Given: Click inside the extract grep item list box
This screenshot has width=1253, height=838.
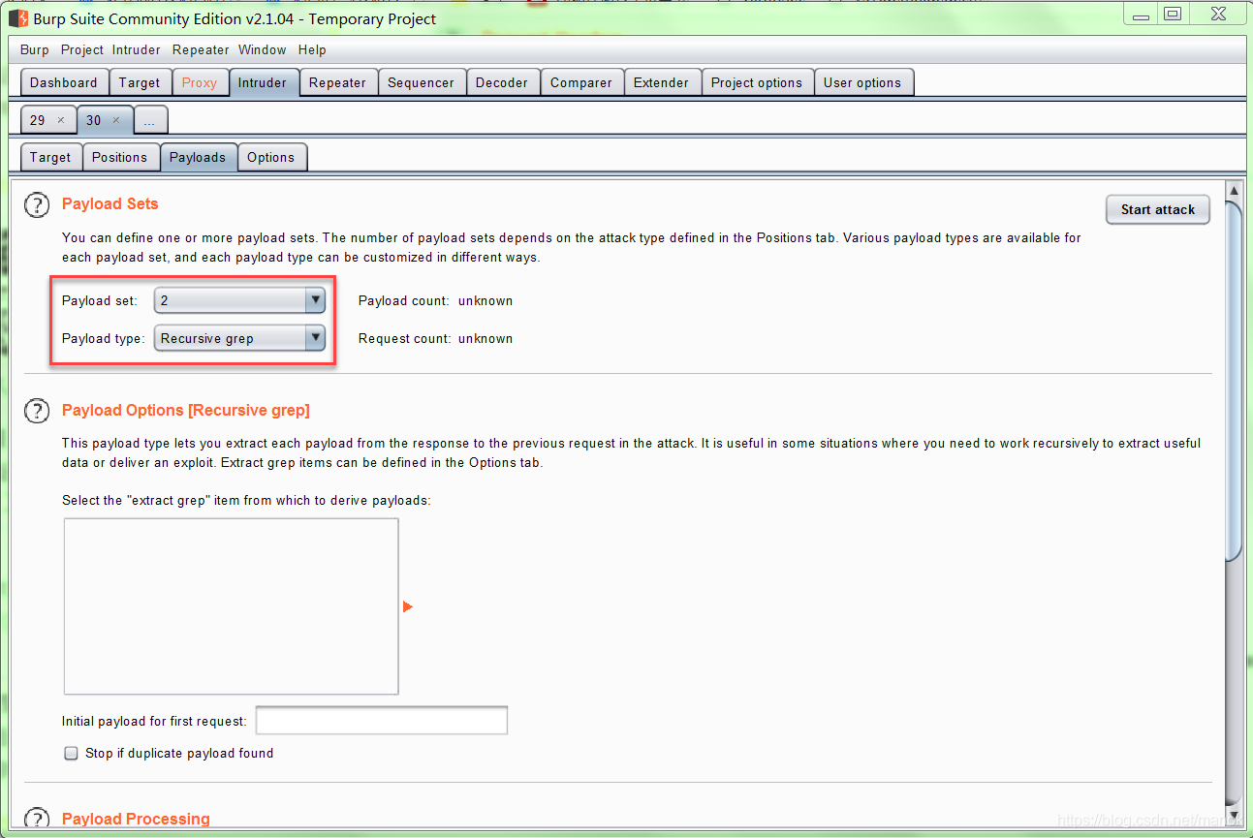Looking at the screenshot, I should [232, 606].
